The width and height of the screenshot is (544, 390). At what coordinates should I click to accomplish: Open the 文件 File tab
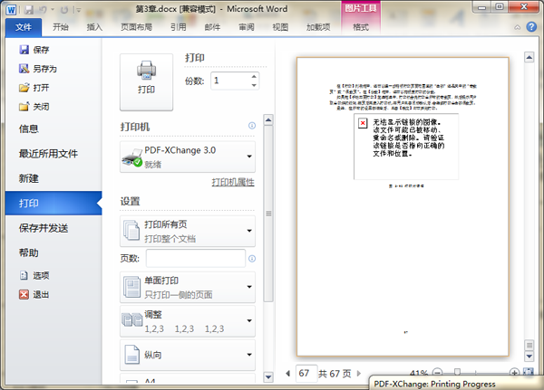(24, 27)
